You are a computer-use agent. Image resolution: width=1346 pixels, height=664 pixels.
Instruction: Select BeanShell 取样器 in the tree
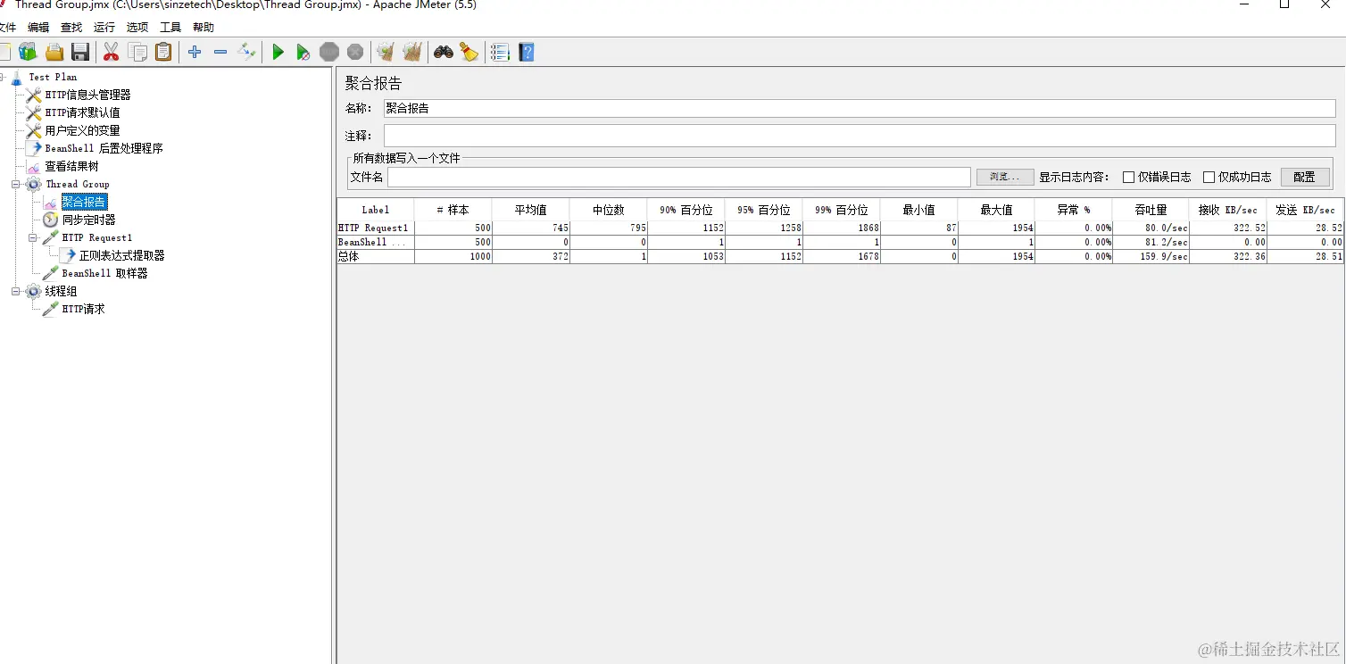coord(104,273)
